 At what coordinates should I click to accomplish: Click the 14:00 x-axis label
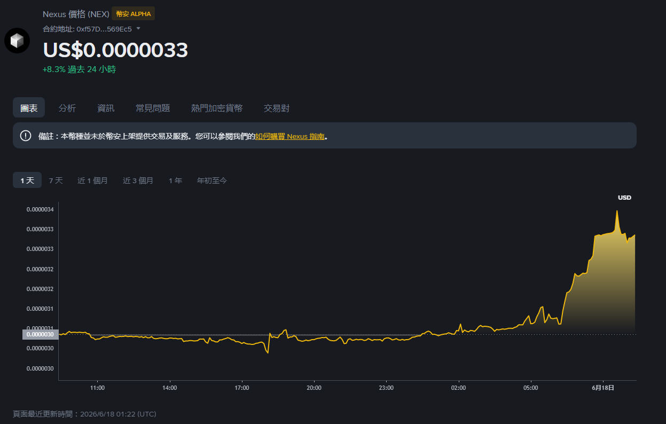169,388
